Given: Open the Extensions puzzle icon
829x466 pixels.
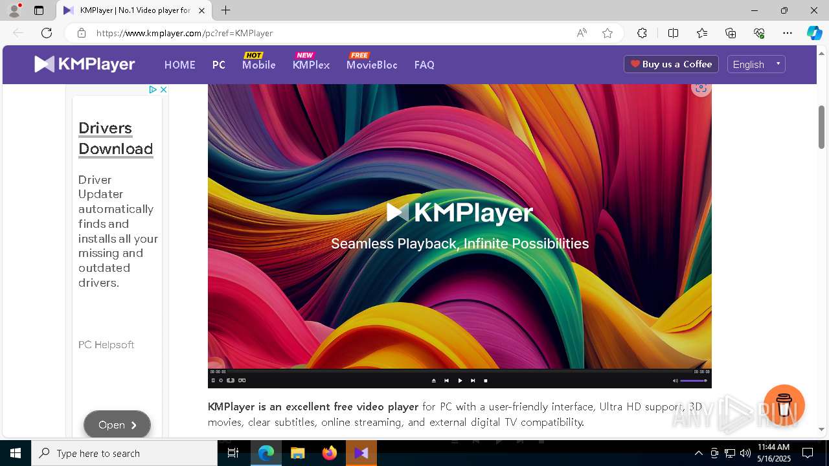Looking at the screenshot, I should (642, 33).
